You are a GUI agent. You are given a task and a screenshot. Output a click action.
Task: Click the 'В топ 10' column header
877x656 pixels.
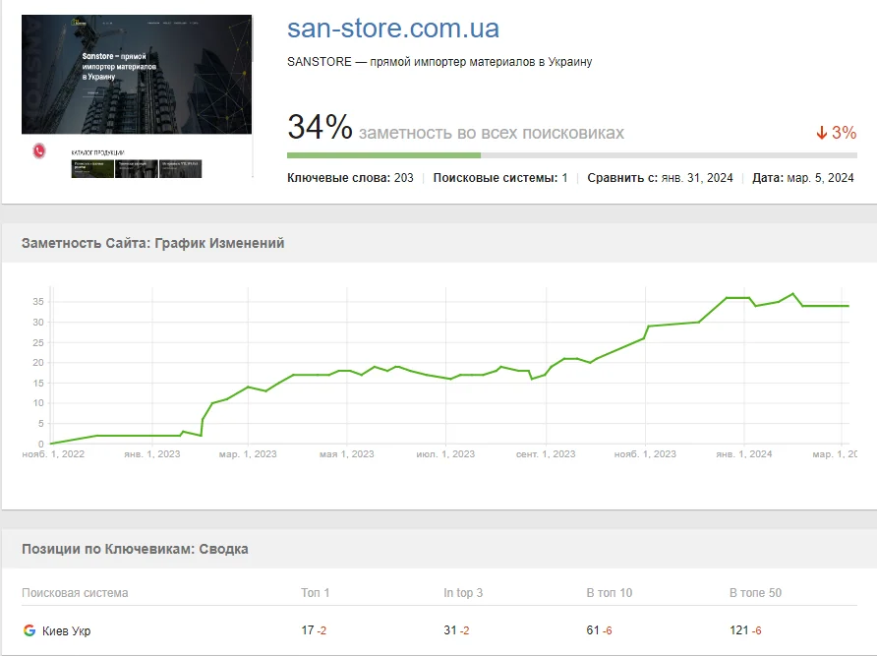610,593
